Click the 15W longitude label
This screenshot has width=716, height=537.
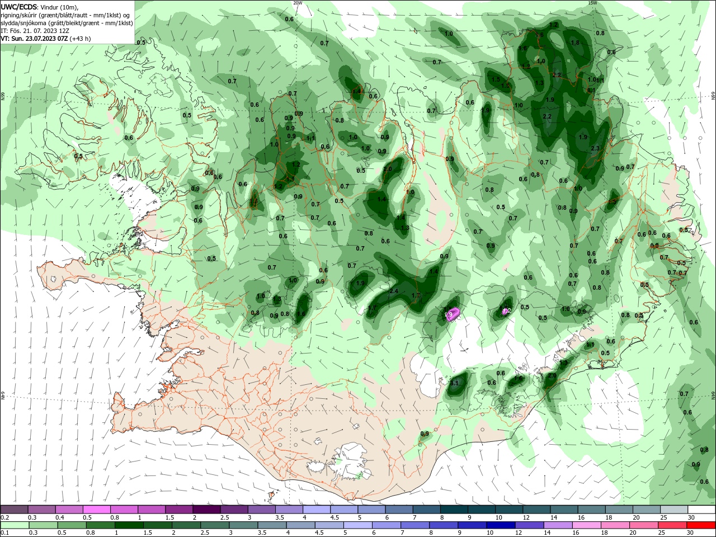(592, 3)
